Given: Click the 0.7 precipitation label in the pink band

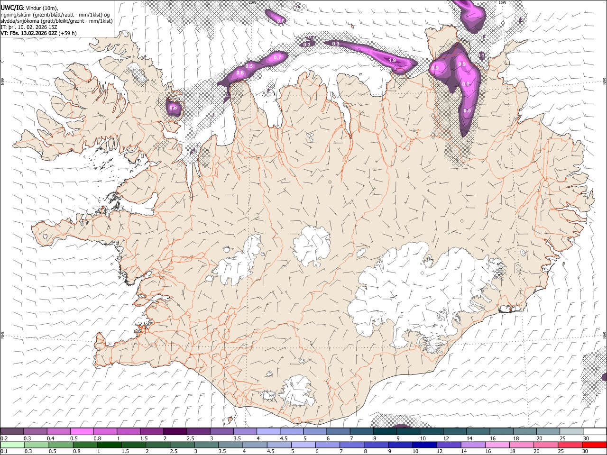Looking at the screenshot, I should (278, 57).
